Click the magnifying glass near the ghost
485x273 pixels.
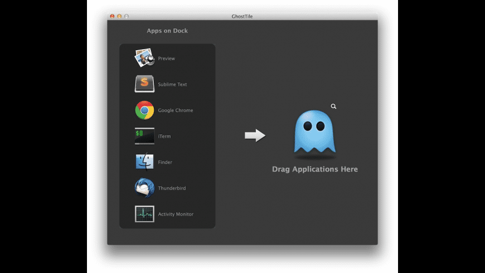click(333, 106)
